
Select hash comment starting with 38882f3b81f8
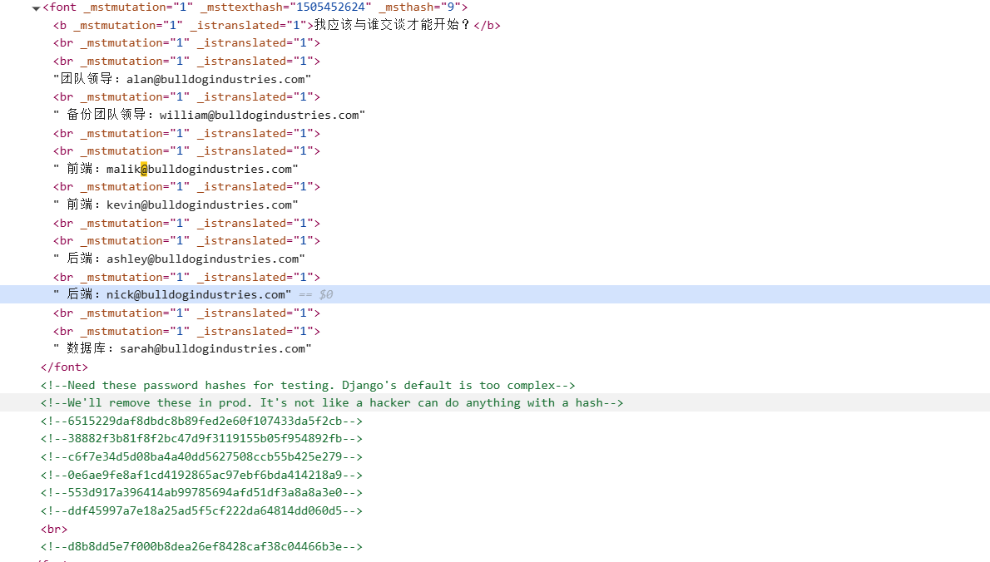click(201, 438)
